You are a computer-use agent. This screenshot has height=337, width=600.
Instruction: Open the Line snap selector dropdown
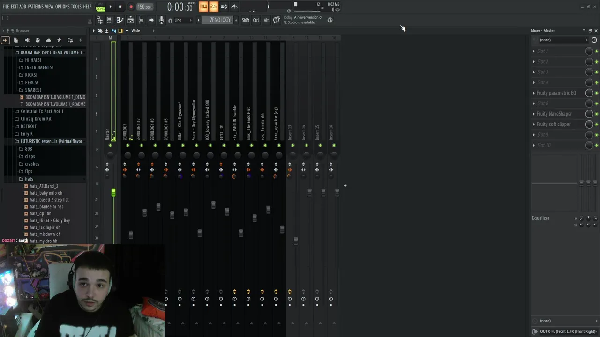pos(184,20)
